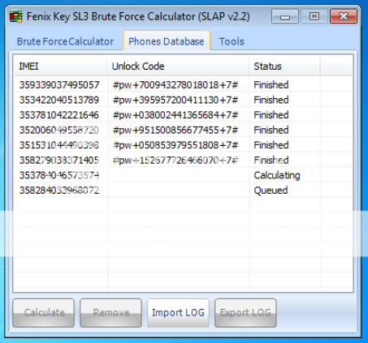Sort by the Unlock Code column header
The height and width of the screenshot is (343, 368).
pos(178,66)
